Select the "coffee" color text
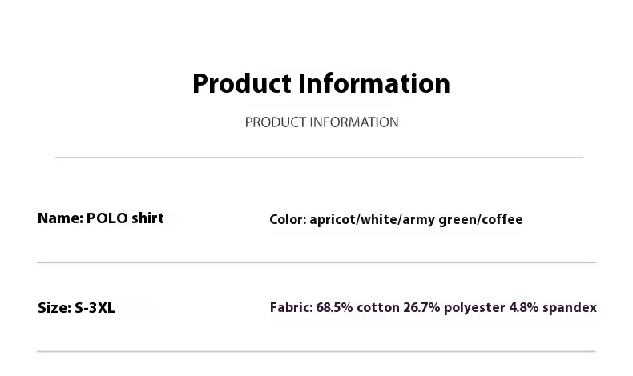 pos(501,219)
